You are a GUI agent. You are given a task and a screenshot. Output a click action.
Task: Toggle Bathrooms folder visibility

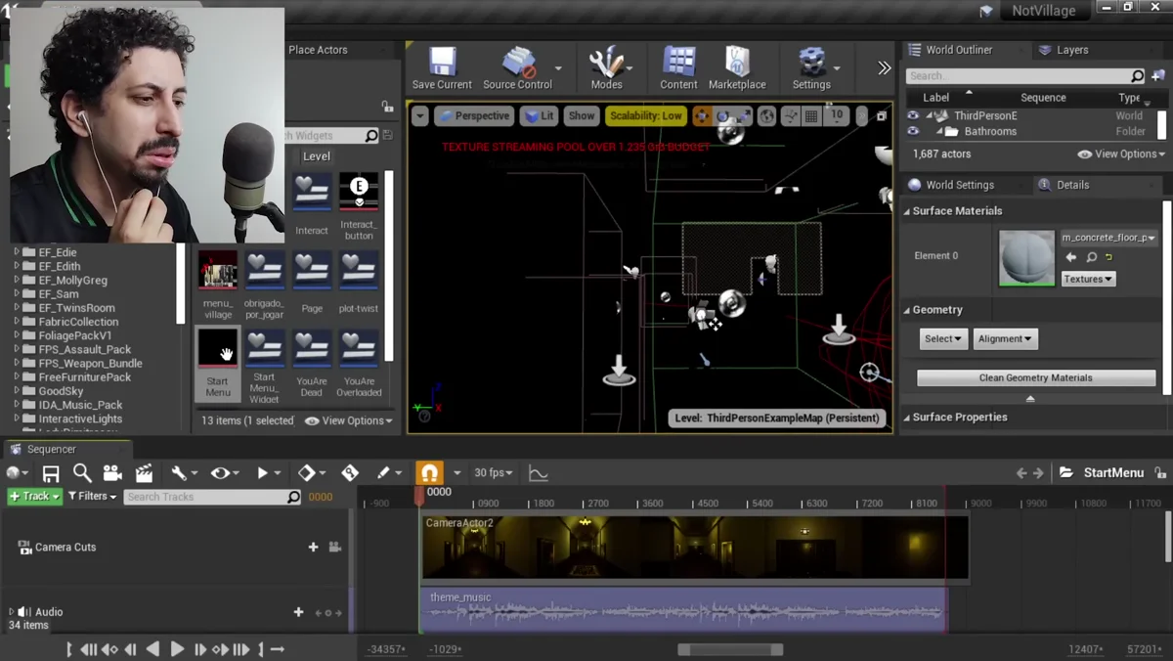click(x=913, y=131)
